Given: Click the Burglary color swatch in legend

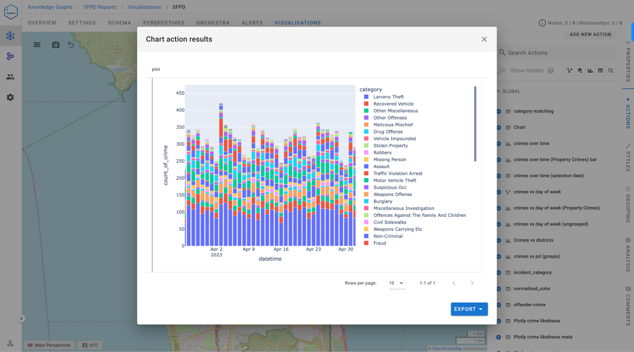Looking at the screenshot, I should point(366,202).
